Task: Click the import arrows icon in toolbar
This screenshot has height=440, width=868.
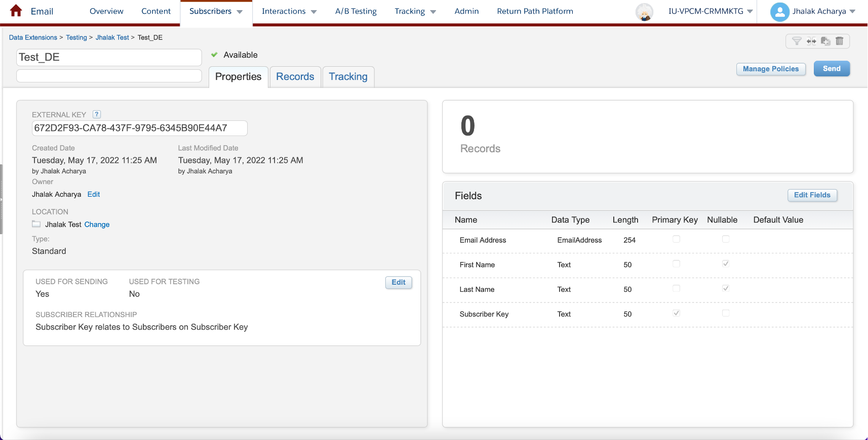Action: [811, 41]
